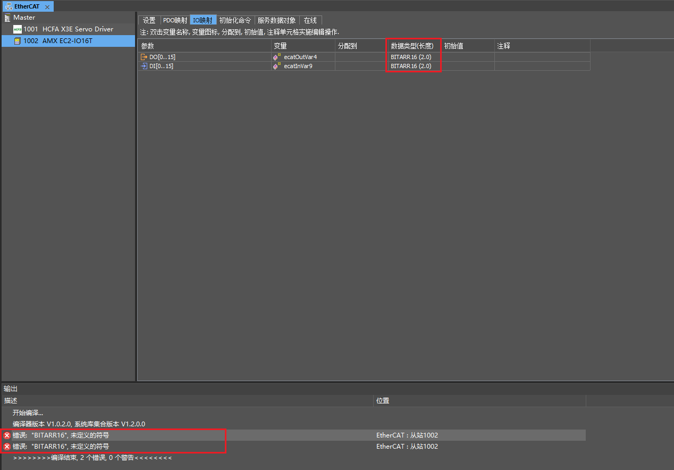Click the DI[0..15] input parameter icon

[x=144, y=66]
